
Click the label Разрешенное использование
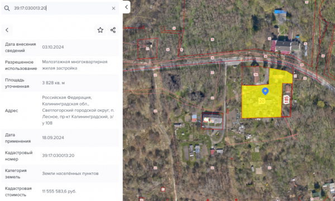21,65
